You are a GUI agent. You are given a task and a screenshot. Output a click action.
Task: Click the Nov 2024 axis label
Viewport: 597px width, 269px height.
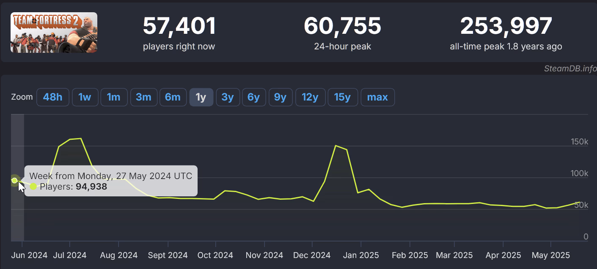(x=264, y=255)
